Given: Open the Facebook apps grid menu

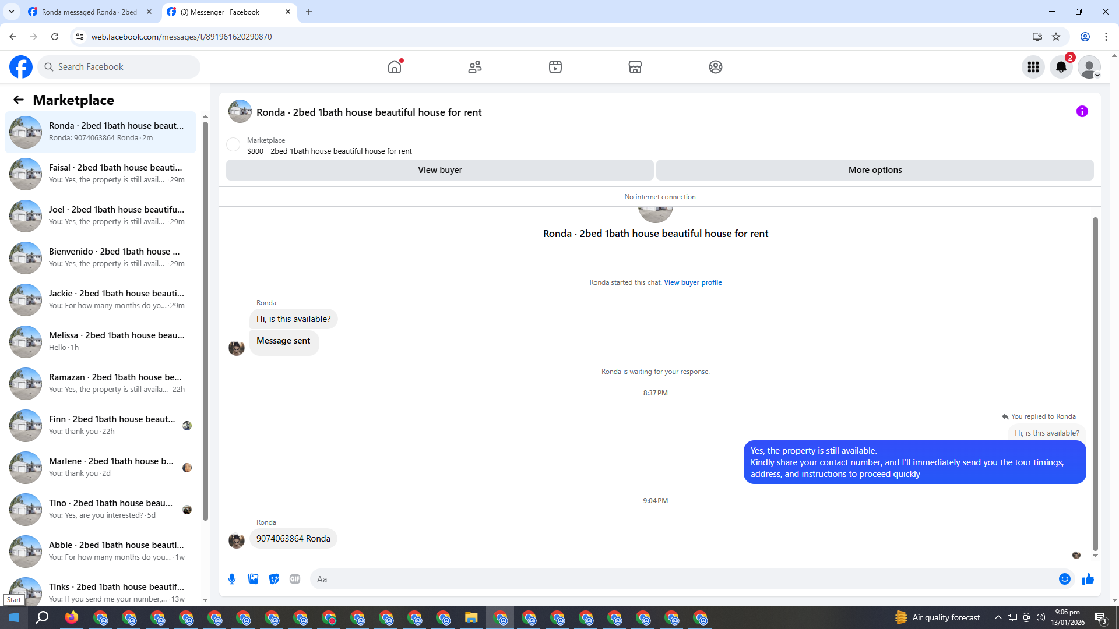Looking at the screenshot, I should tap(1033, 67).
